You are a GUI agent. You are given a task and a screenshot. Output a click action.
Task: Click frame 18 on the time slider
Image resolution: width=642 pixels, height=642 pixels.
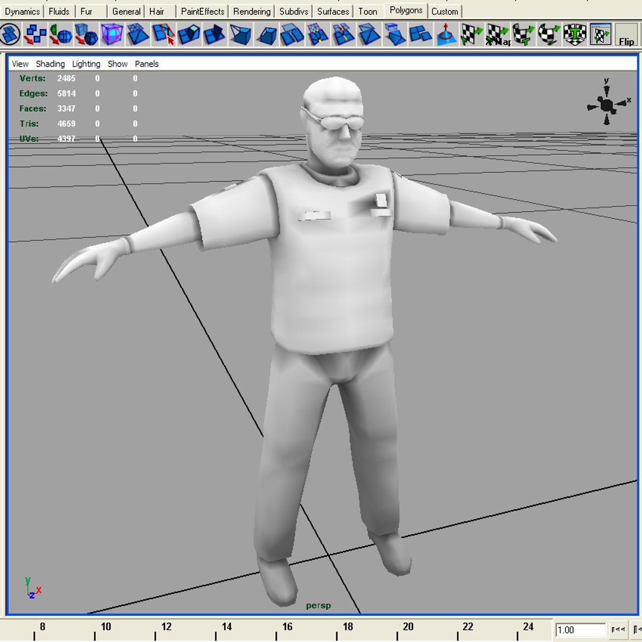[348, 627]
